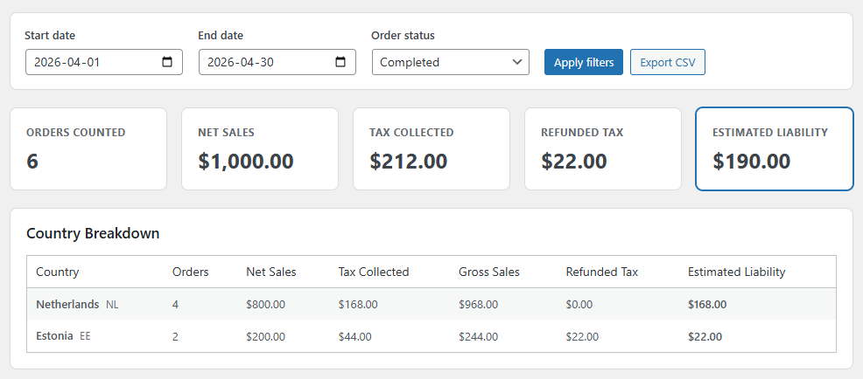Image resolution: width=863 pixels, height=379 pixels.
Task: Expand the Order status dropdown
Action: (450, 62)
